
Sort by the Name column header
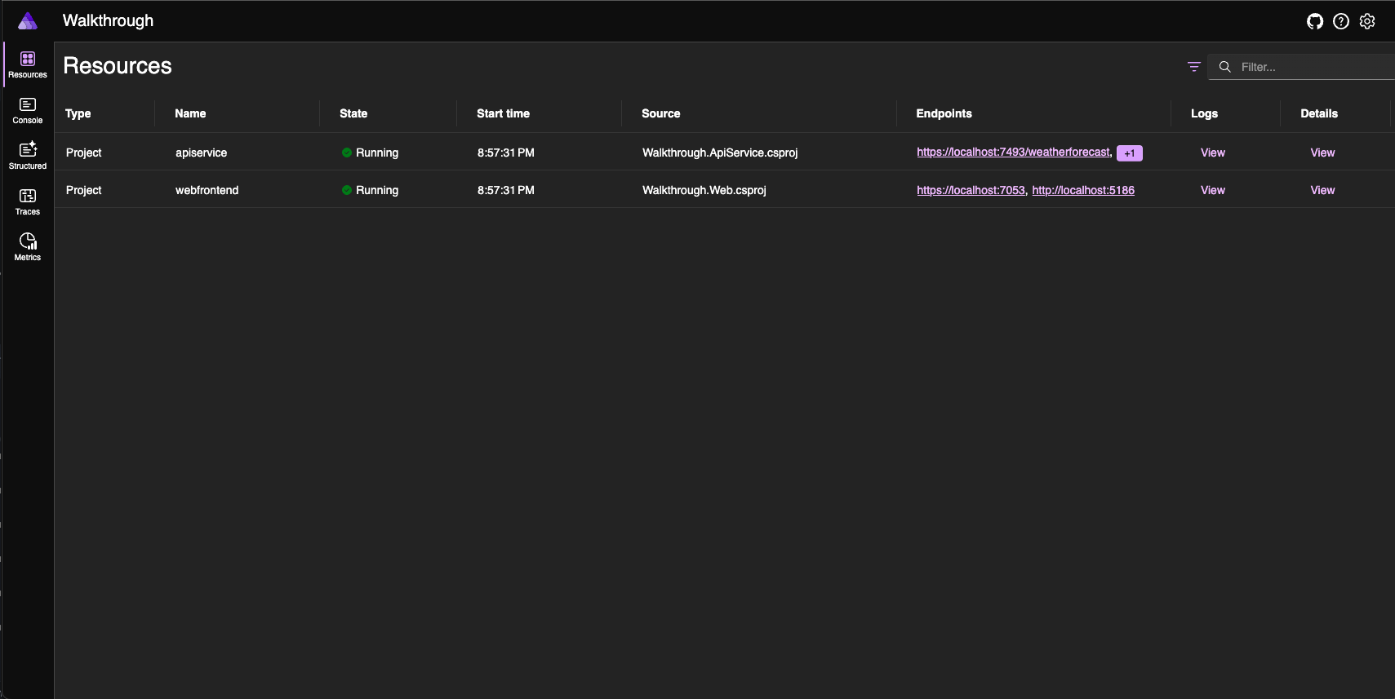[x=190, y=113]
